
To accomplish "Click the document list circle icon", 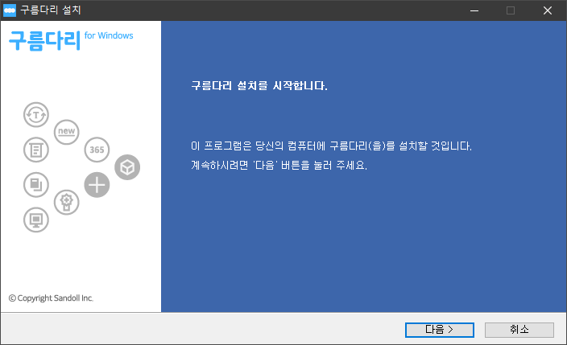I will click(x=36, y=150).
